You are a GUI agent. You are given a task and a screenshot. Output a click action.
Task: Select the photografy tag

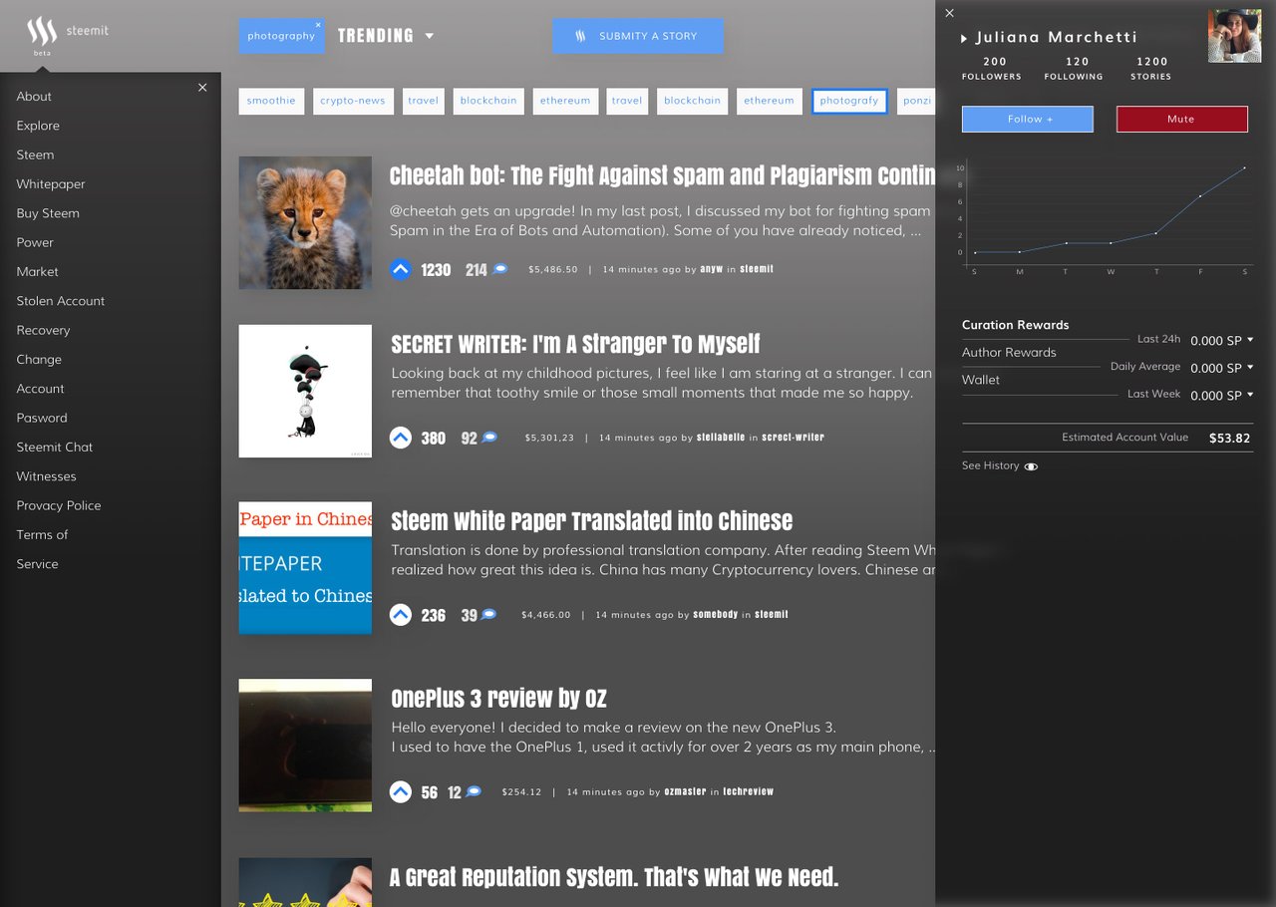pyautogui.click(x=849, y=101)
